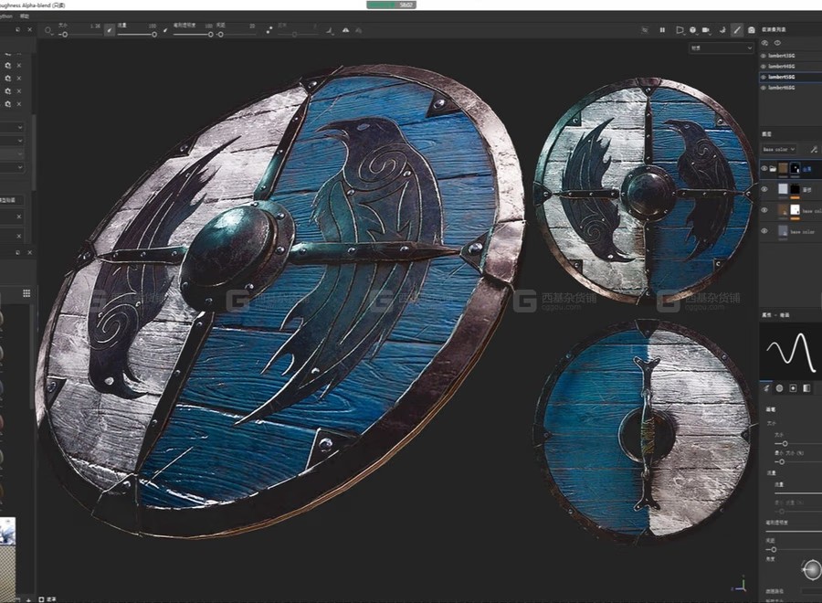
Task: Toggle pen pressure for brush size
Action: 109,30
